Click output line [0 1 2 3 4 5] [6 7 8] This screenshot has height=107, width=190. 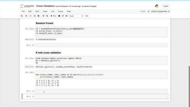point(47,85)
